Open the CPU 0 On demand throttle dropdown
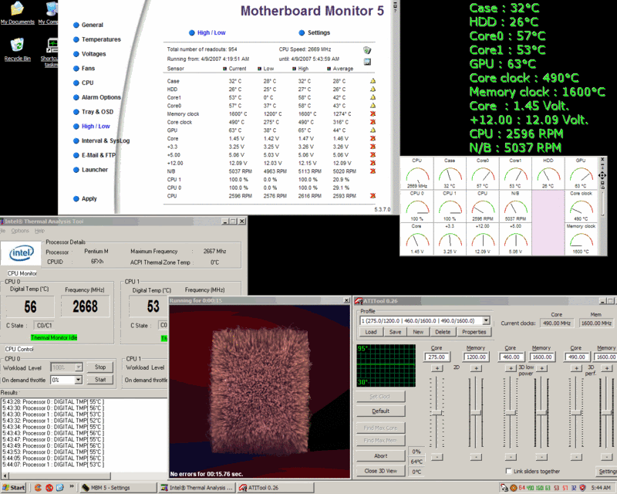617x494 pixels. coord(79,380)
